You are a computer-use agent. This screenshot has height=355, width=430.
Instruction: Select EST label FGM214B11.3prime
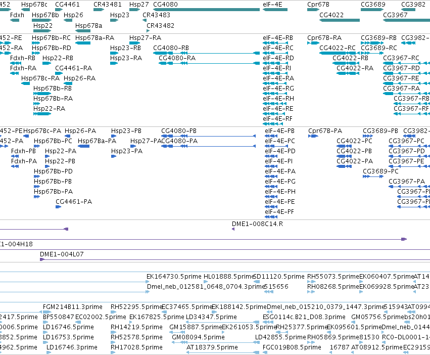[73, 306]
